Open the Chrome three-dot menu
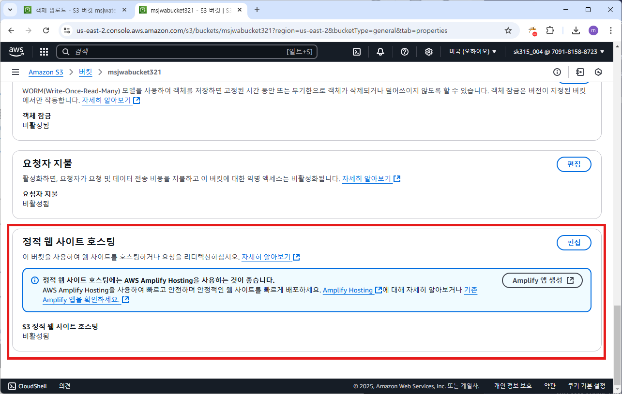Image resolution: width=622 pixels, height=394 pixels. 610,30
